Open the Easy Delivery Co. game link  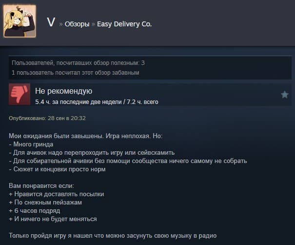[x=124, y=24]
